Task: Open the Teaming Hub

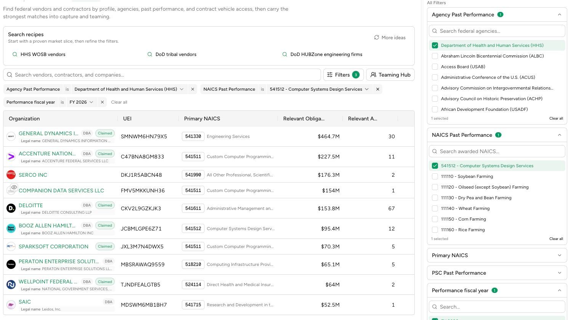Action: coord(390,75)
